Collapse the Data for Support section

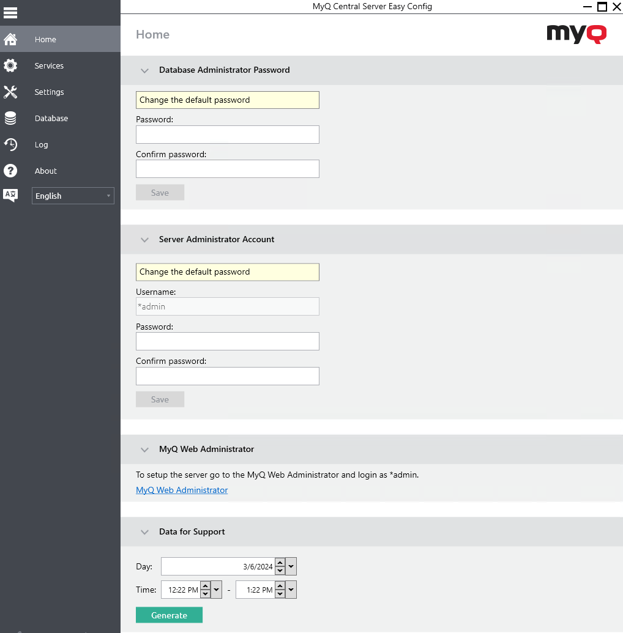144,532
